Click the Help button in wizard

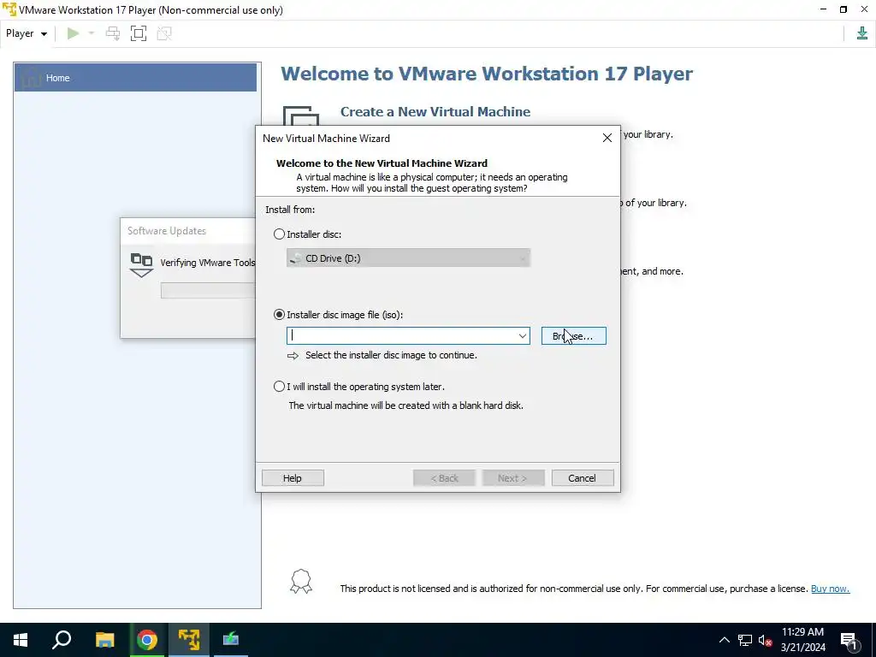293,478
